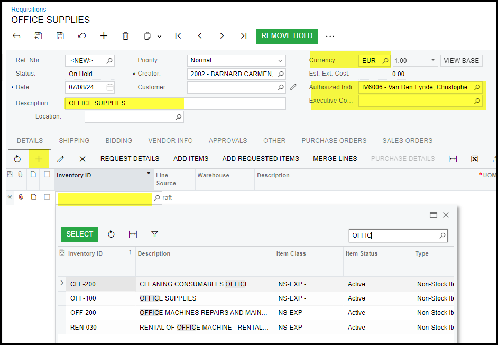498x345 pixels.
Task: Switch to the Shipping tab
Action: [x=74, y=141]
